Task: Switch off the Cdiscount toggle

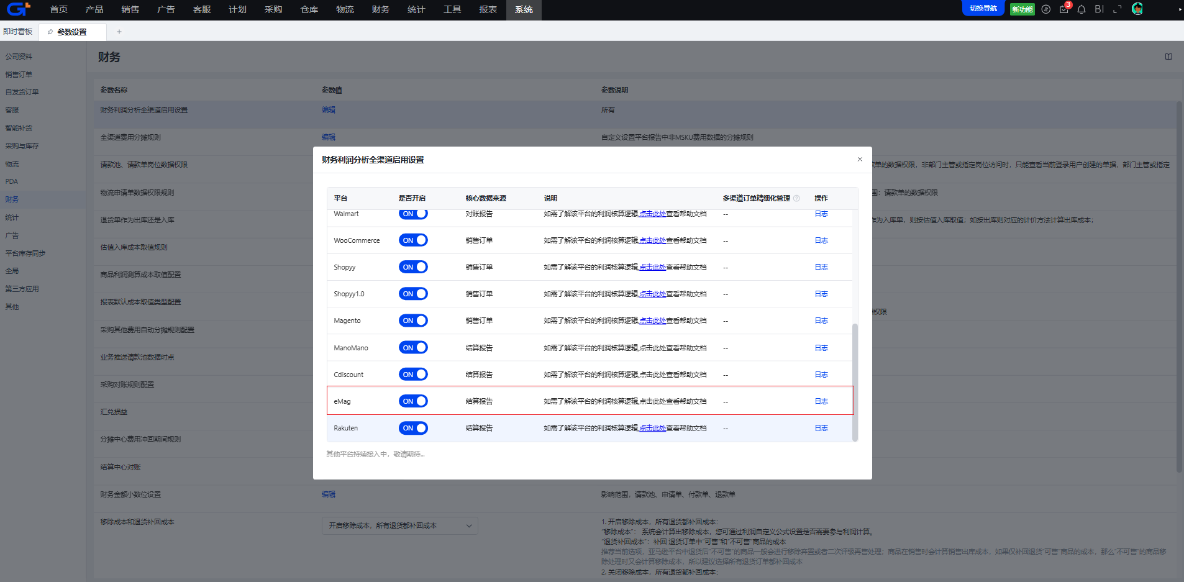Action: click(x=413, y=375)
